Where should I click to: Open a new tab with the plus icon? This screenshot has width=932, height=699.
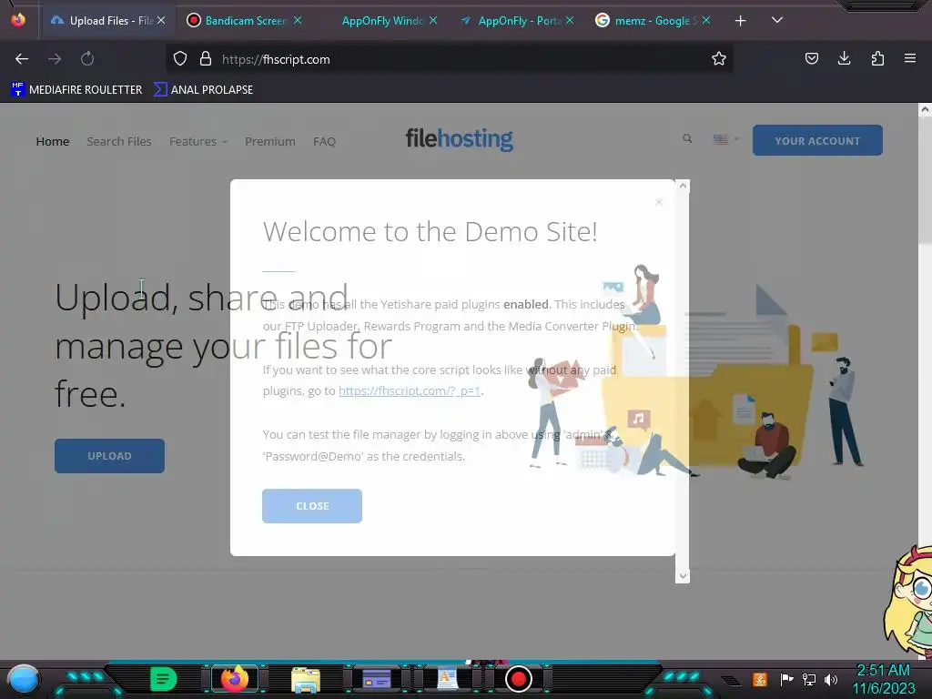pyautogui.click(x=740, y=21)
